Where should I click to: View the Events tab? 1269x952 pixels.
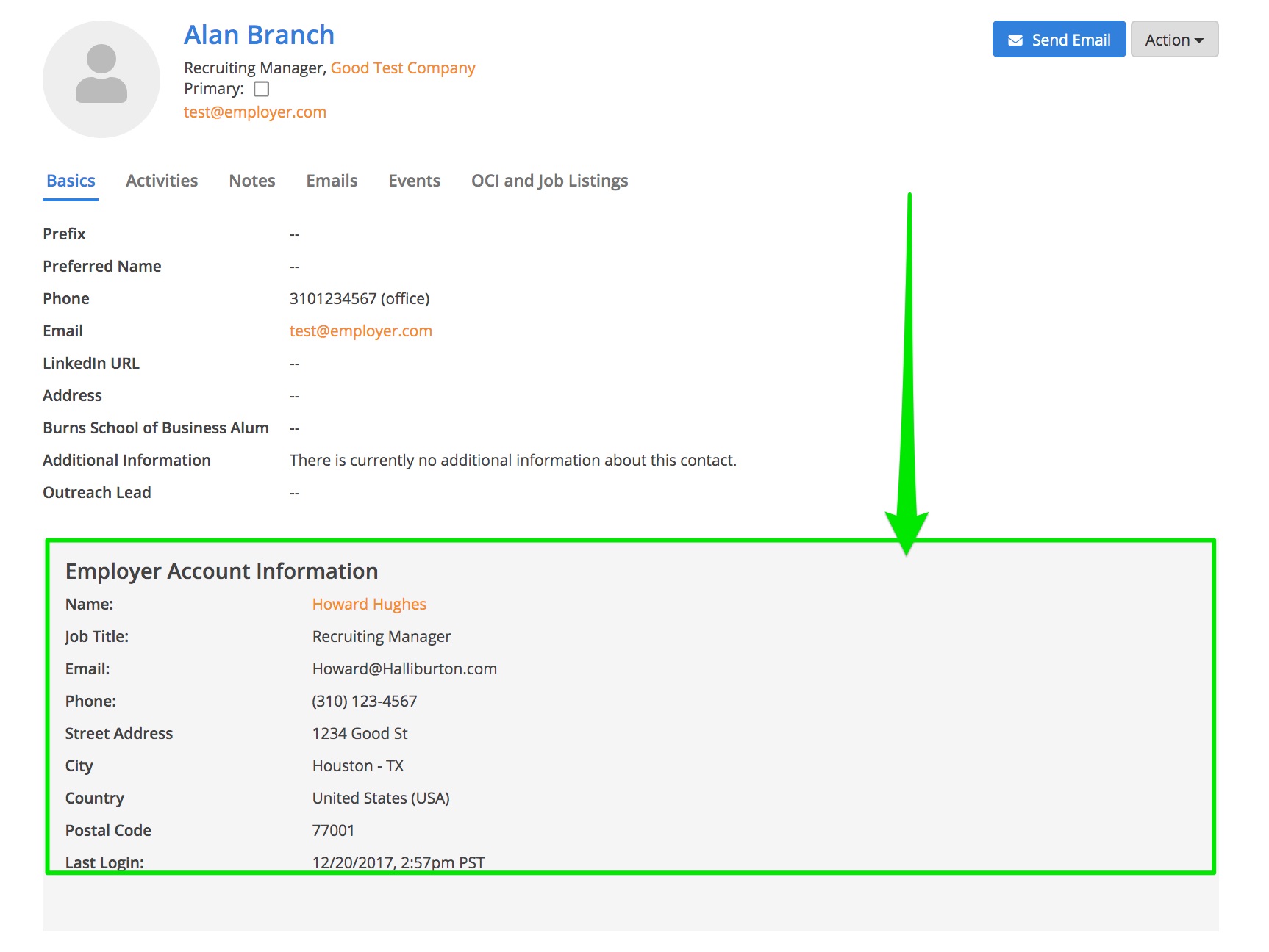pos(414,181)
